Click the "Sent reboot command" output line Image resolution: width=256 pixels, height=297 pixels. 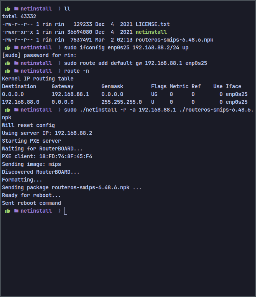click(x=31, y=203)
